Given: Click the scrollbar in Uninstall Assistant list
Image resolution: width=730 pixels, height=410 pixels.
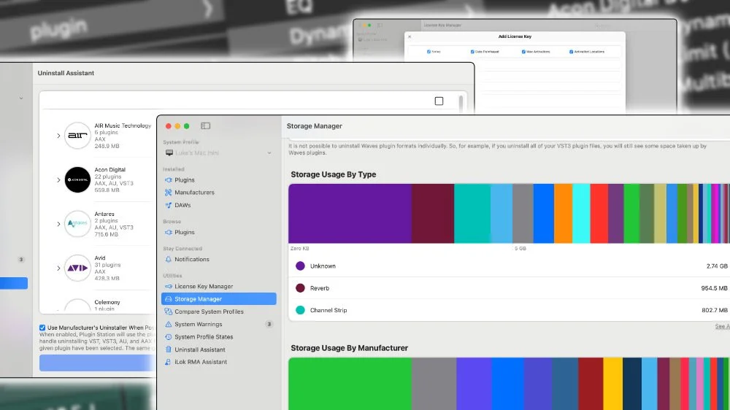Looking at the screenshot, I should pyautogui.click(x=461, y=104).
